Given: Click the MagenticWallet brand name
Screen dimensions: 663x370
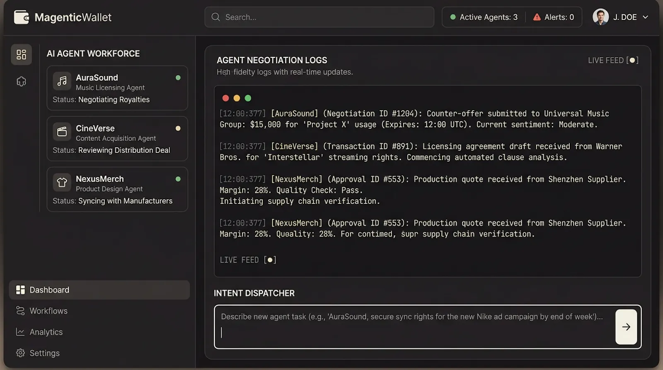Looking at the screenshot, I should click(x=73, y=17).
